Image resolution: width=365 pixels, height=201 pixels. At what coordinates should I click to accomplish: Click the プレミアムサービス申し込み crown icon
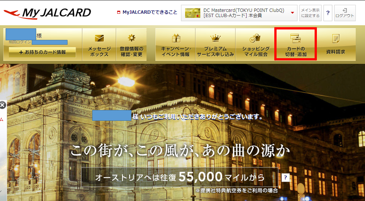215,38
